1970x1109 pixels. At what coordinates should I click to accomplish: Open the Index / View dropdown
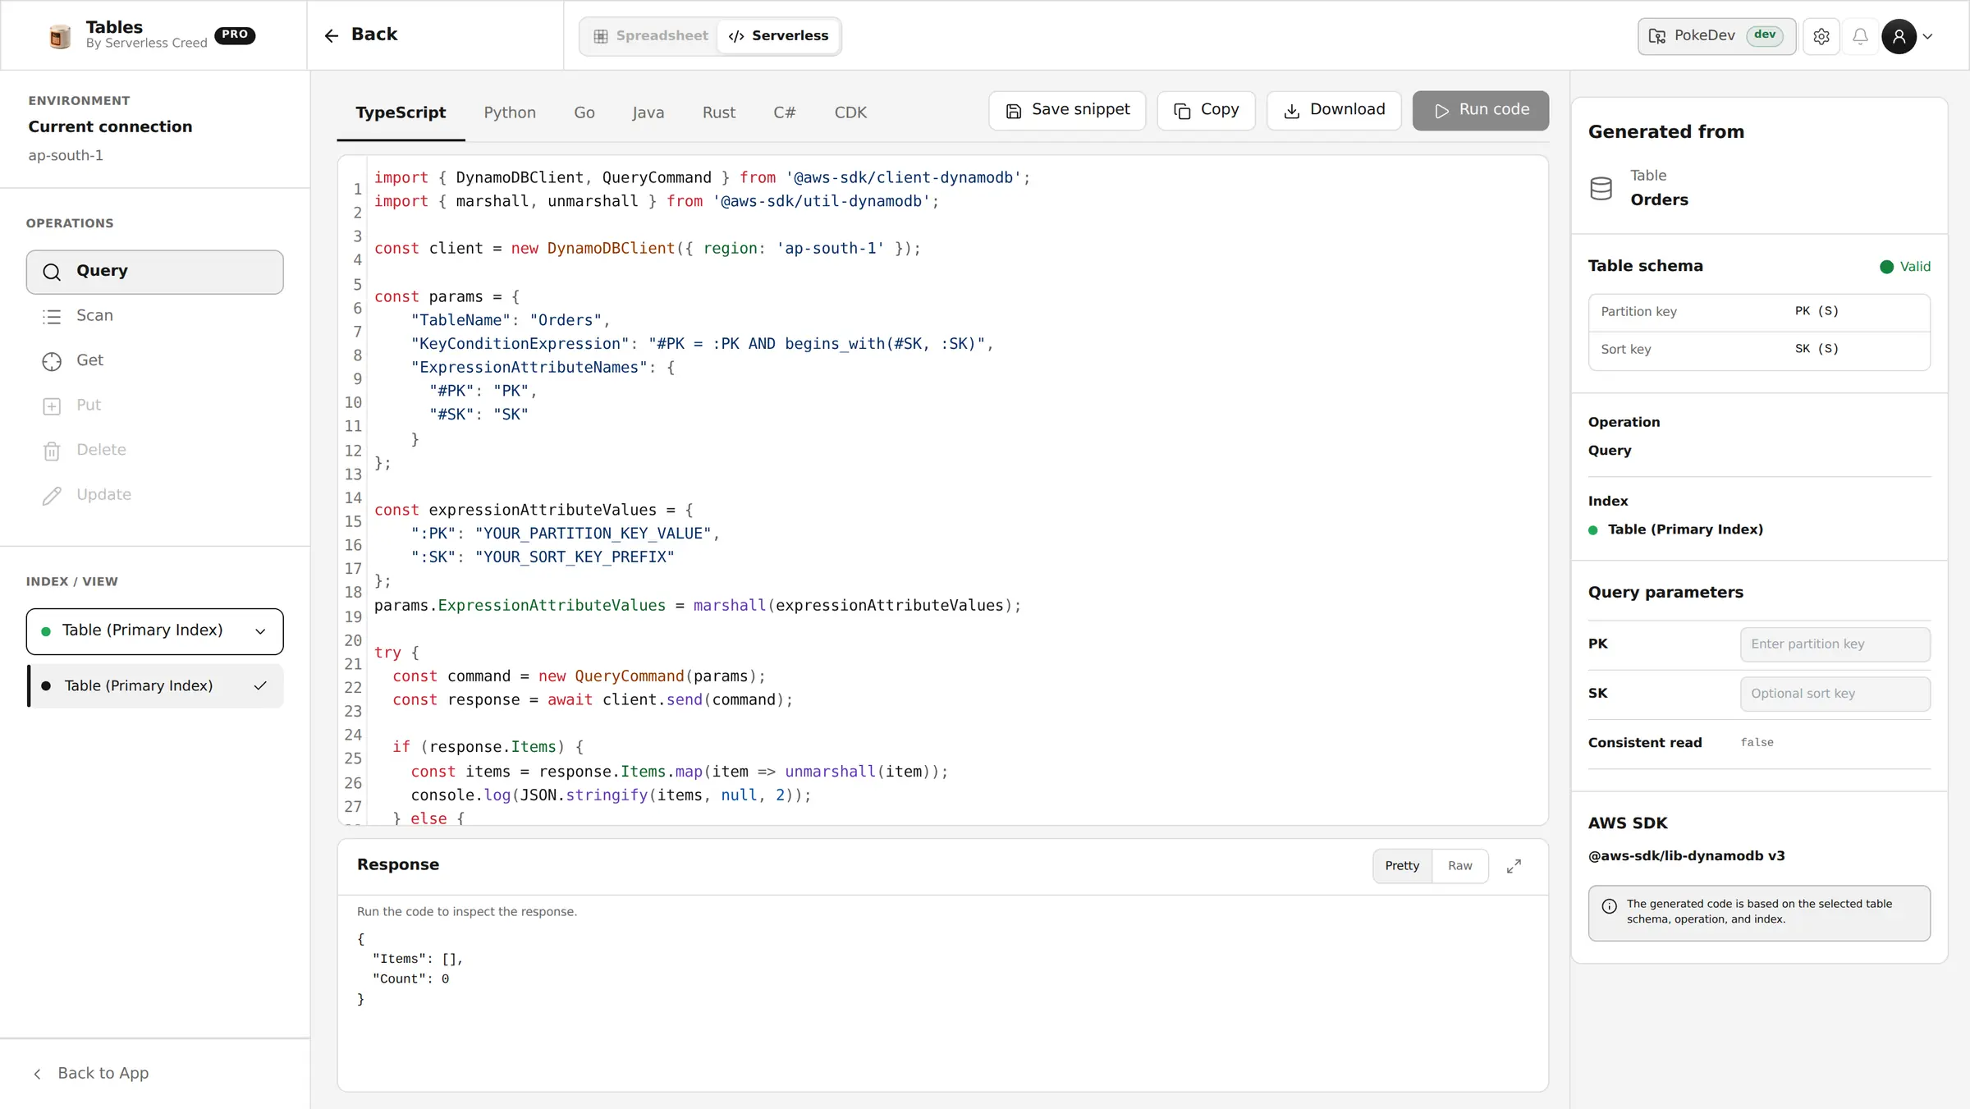coord(155,631)
